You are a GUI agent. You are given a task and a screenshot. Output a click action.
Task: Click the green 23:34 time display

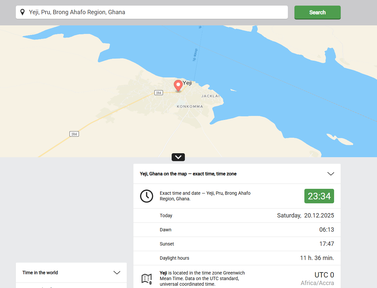(x=319, y=196)
